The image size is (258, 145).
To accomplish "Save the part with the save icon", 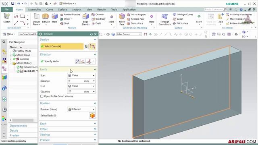I will click(x=12, y=4).
